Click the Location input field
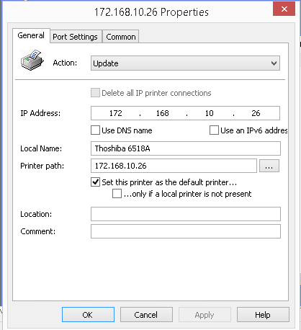 pyautogui.click(x=186, y=214)
